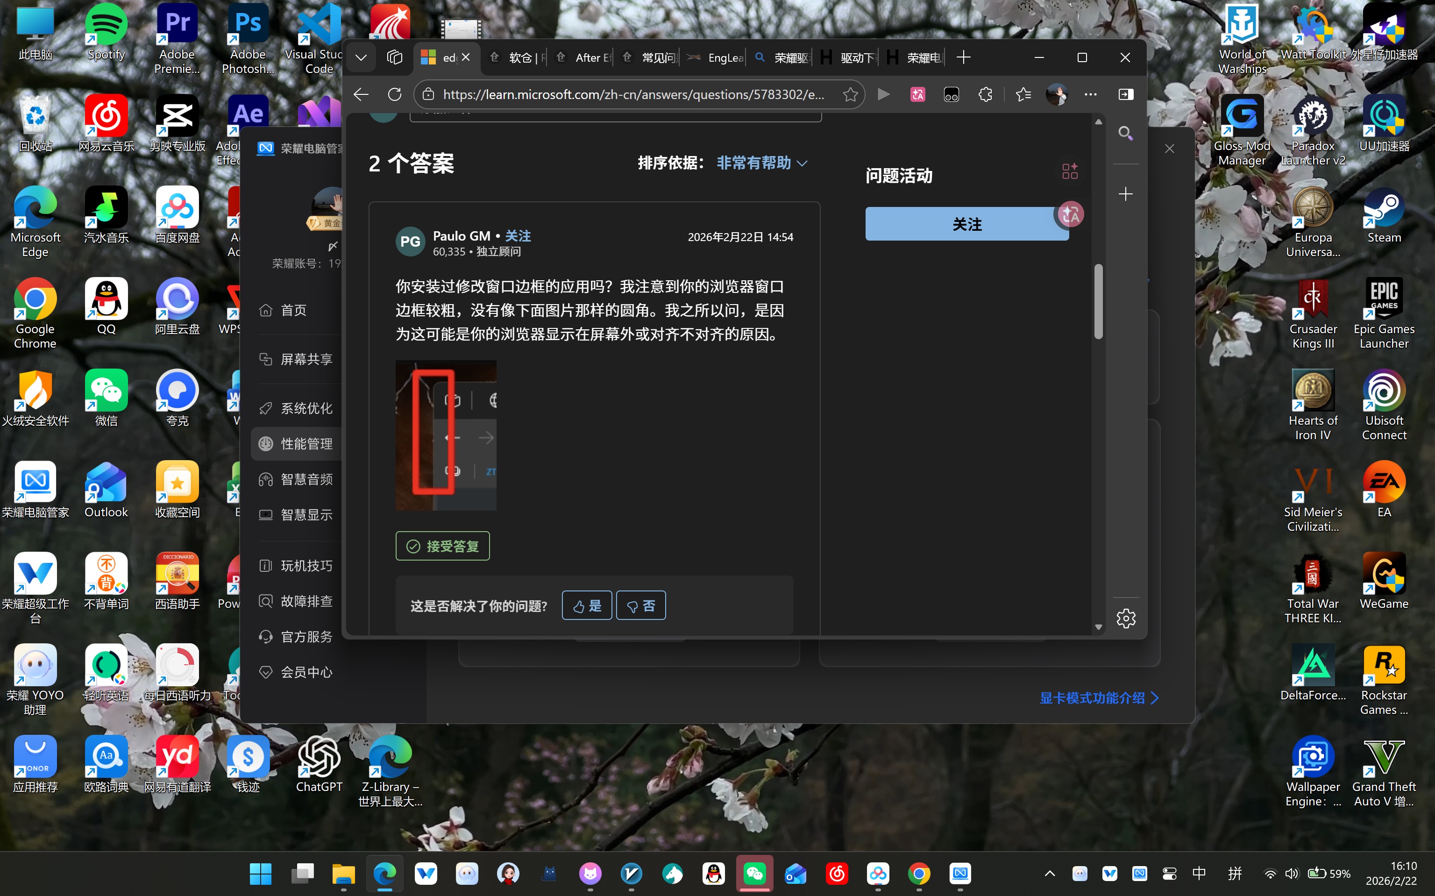Click the Windows Start button

coord(261,874)
